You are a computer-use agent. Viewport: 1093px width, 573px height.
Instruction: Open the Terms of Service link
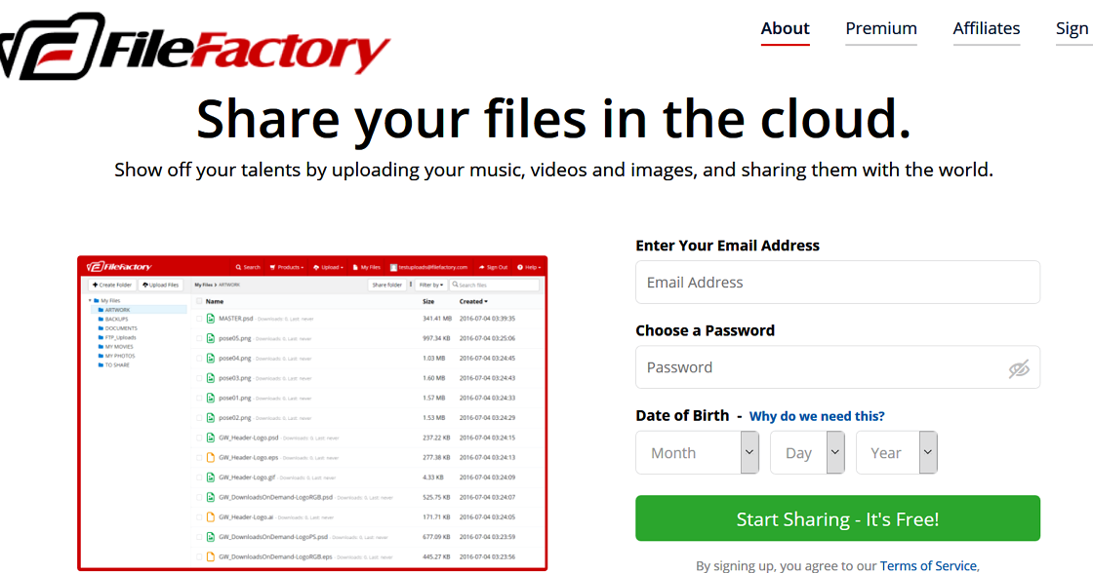[927, 565]
